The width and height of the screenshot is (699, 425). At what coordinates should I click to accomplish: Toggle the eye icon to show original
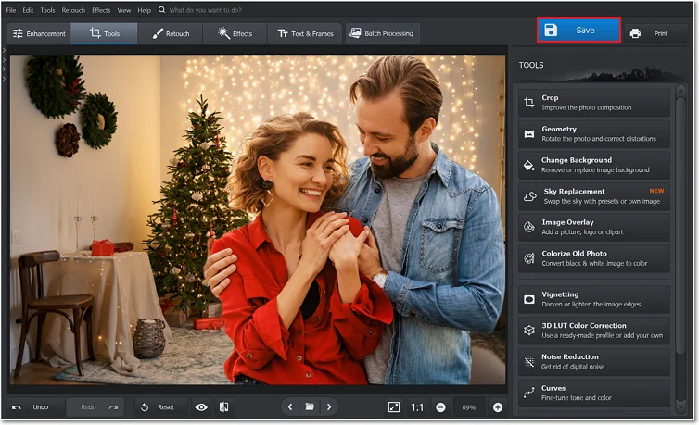pos(201,407)
